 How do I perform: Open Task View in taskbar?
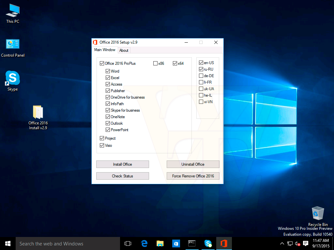pyautogui.click(x=128, y=243)
